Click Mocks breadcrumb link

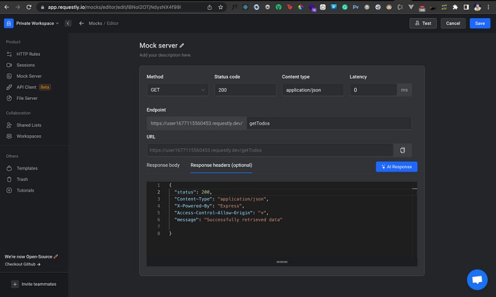tap(95, 24)
